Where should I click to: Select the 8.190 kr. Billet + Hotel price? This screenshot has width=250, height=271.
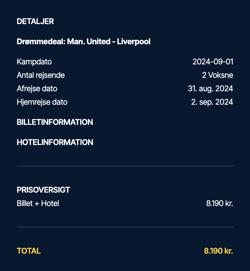tap(219, 204)
